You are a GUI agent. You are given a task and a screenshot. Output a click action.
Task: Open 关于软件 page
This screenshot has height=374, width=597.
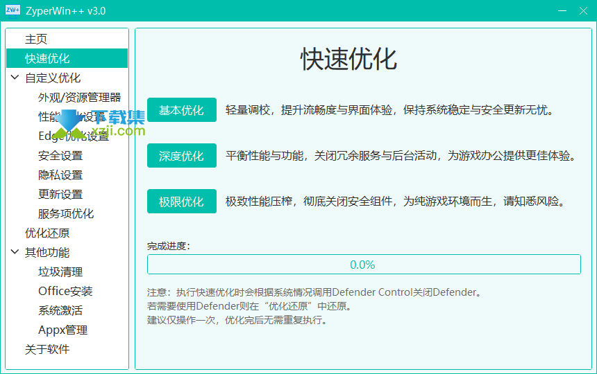[47, 349]
